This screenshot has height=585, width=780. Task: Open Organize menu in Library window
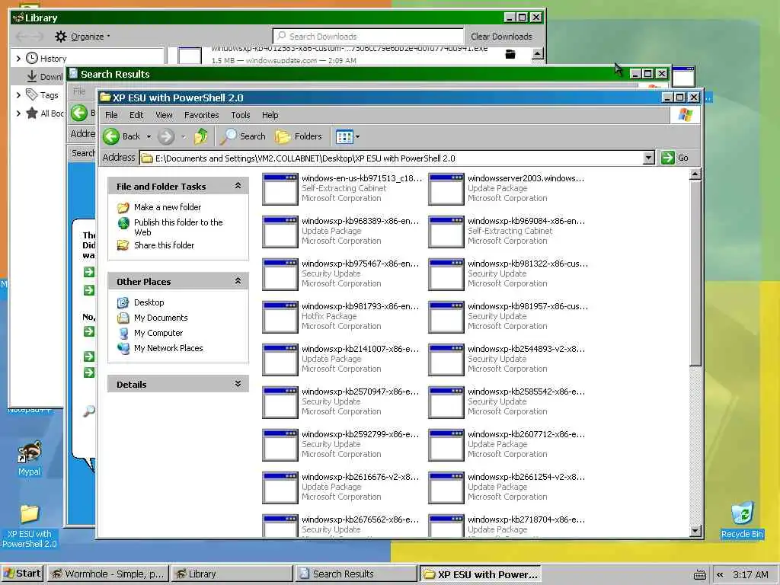coord(82,37)
